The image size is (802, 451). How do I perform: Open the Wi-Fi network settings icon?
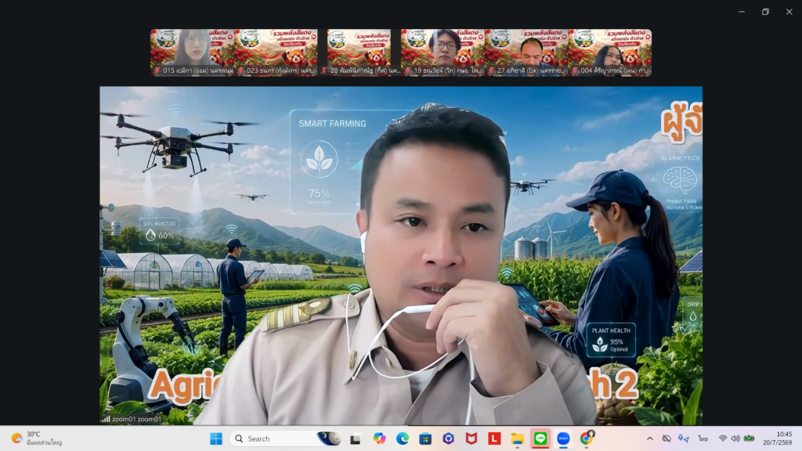point(723,438)
